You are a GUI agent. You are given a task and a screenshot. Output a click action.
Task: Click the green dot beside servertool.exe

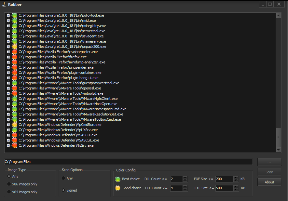pyautogui.click(x=15, y=31)
